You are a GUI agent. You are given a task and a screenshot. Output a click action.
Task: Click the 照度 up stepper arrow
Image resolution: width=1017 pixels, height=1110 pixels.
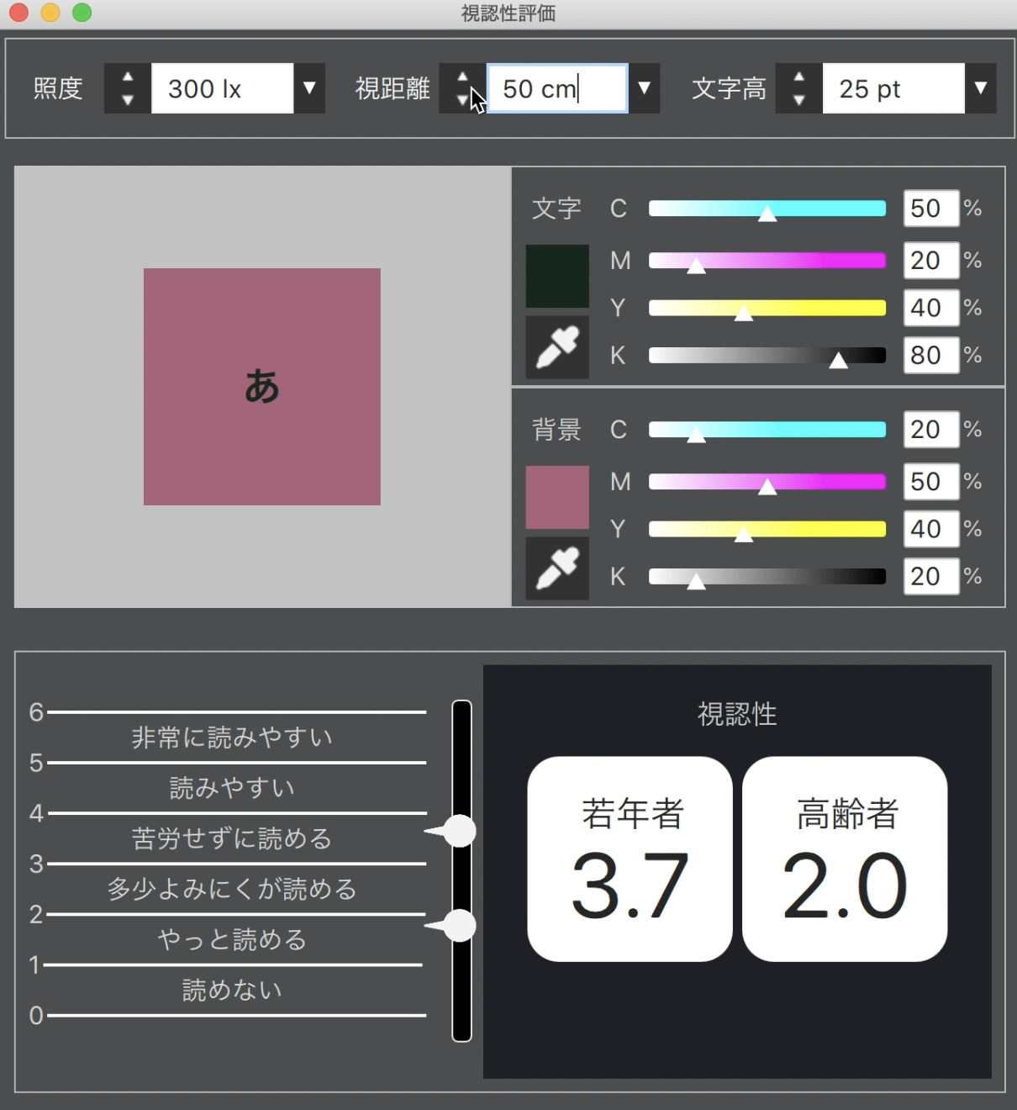(x=126, y=78)
